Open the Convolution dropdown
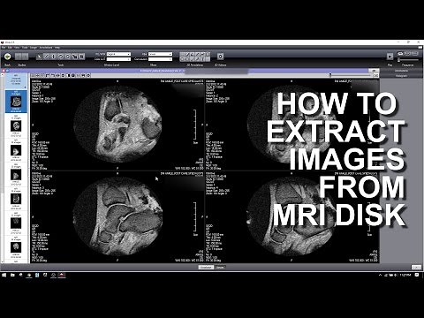 pos(160,59)
